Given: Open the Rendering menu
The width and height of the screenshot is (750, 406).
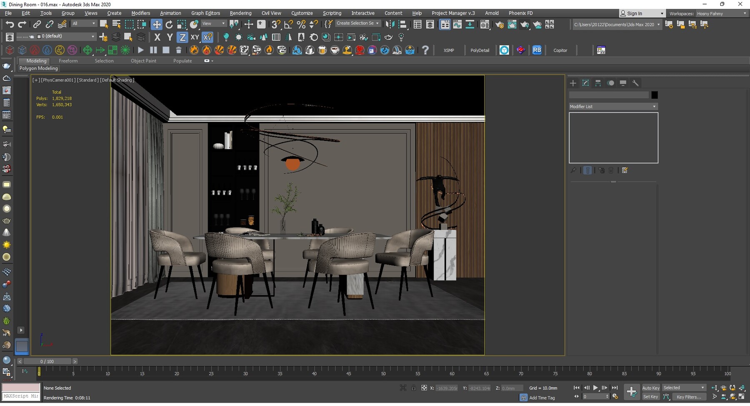Looking at the screenshot, I should click(240, 13).
